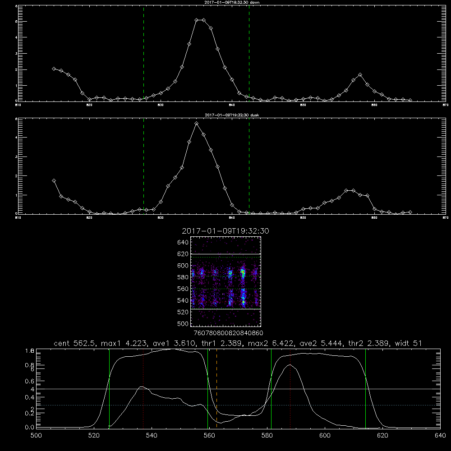Click the "520" x-axis label of bottom plot
The width and height of the screenshot is (451, 451).
point(94,436)
